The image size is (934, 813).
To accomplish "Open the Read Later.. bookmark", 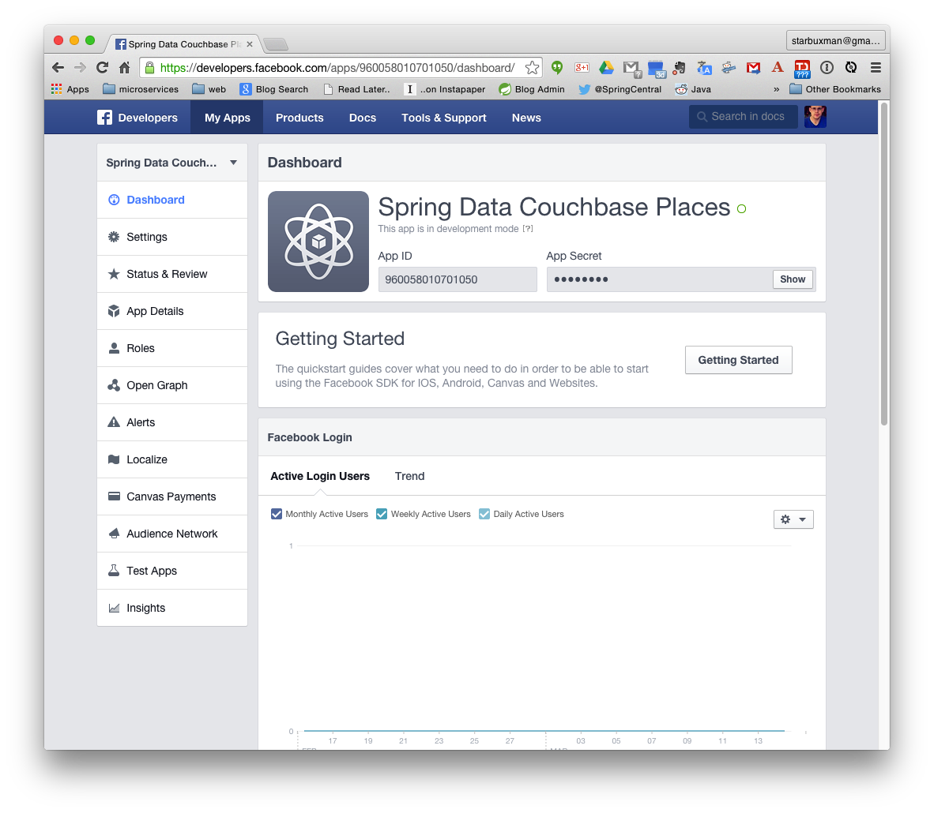I will (357, 89).
